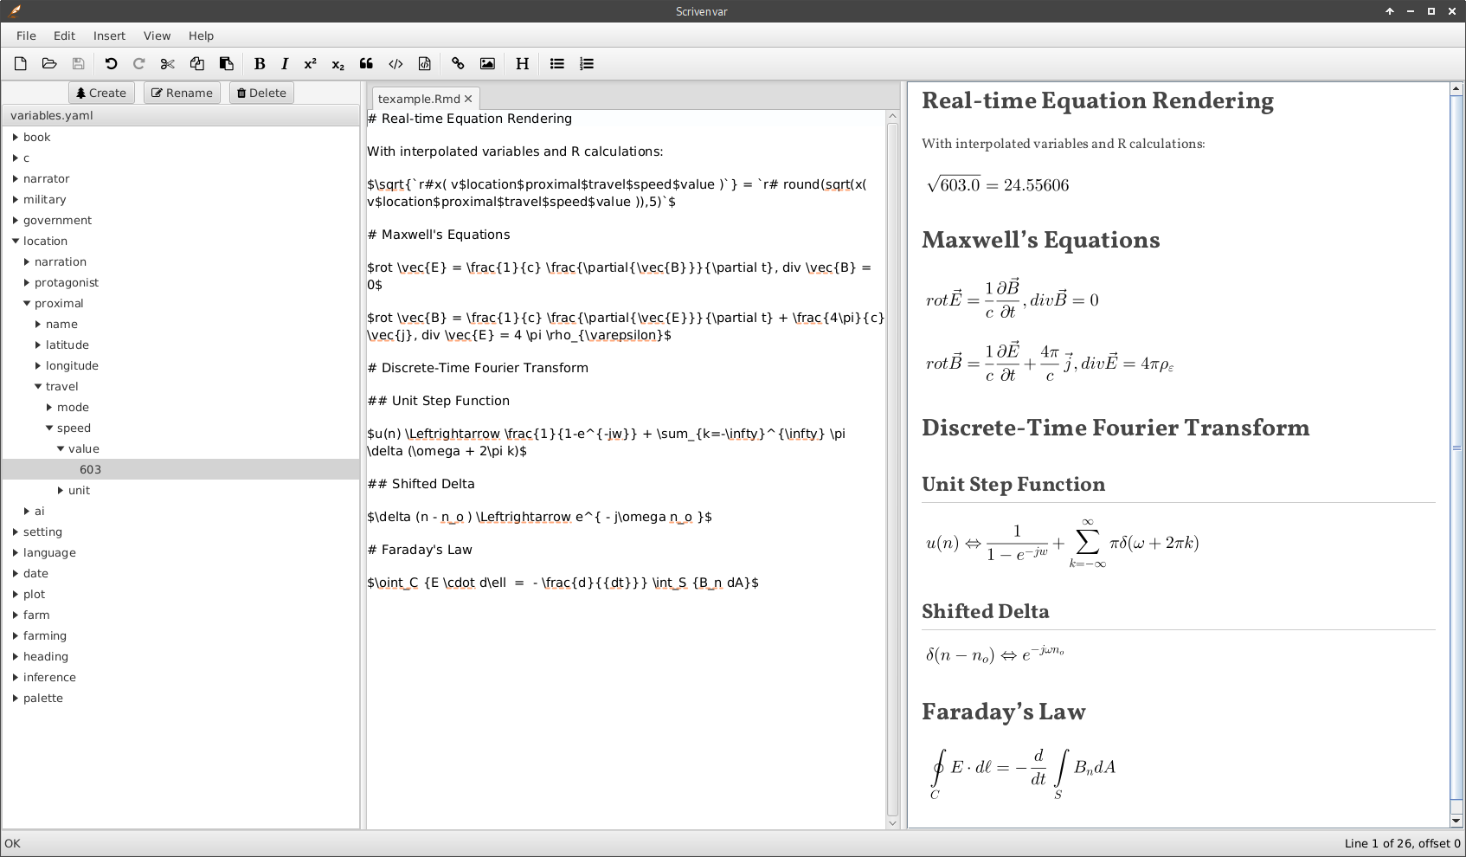Image resolution: width=1466 pixels, height=857 pixels.
Task: Select the 603 value tree item
Action: pos(90,469)
